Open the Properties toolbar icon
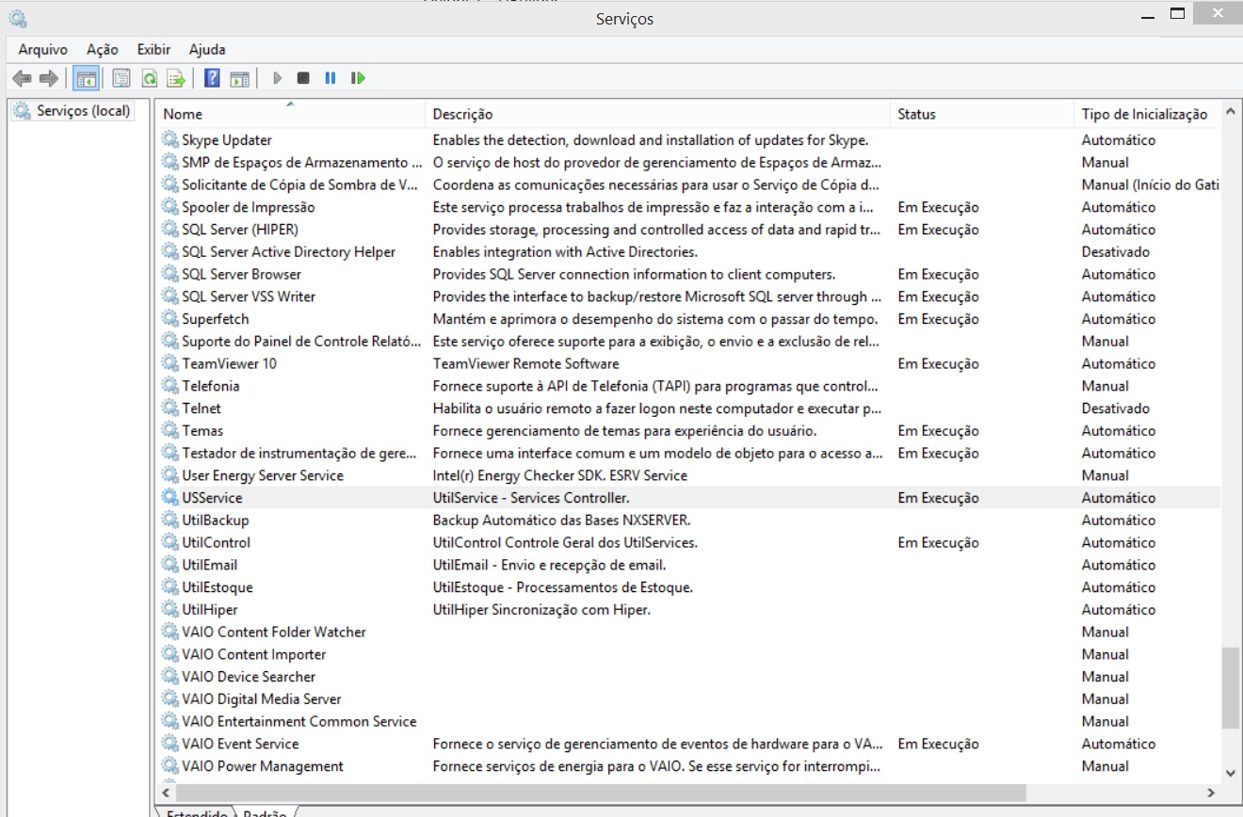Image resolution: width=1243 pixels, height=817 pixels. coord(121,78)
